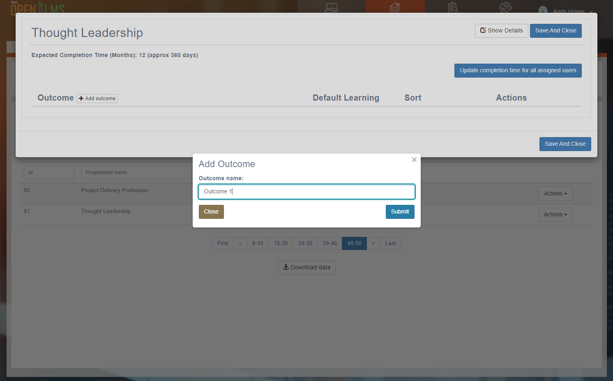Screen dimensions: 613x381
Task: Open the clipboard search icon in navbar
Action: pyautogui.click(x=454, y=7)
